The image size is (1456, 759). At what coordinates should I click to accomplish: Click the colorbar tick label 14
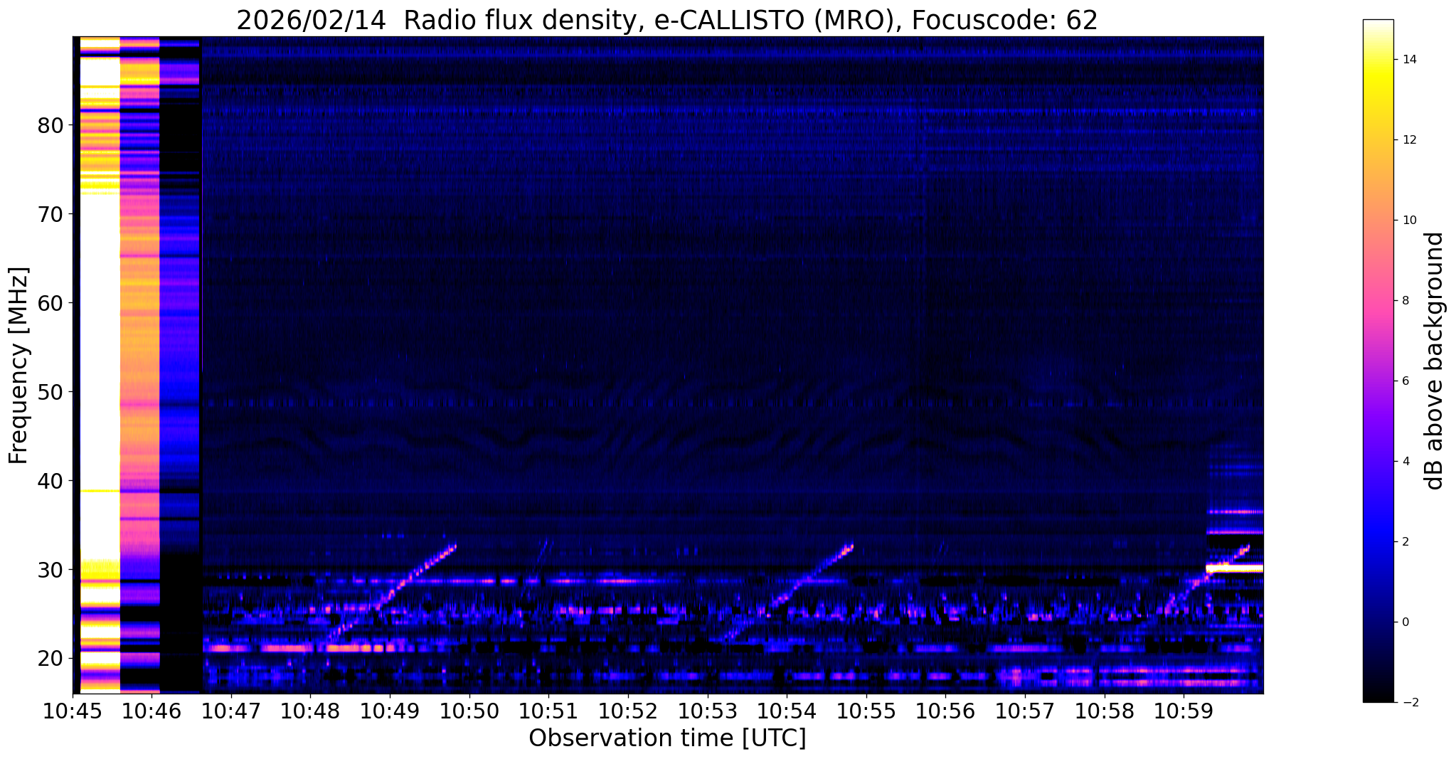[x=1408, y=60]
